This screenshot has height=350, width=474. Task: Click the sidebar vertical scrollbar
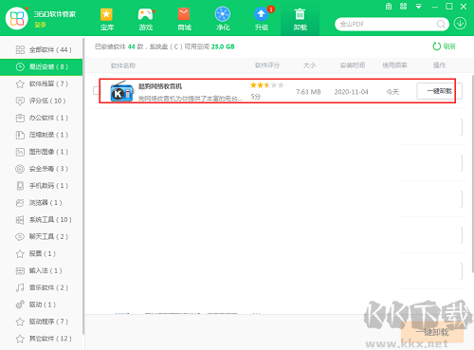83,186
